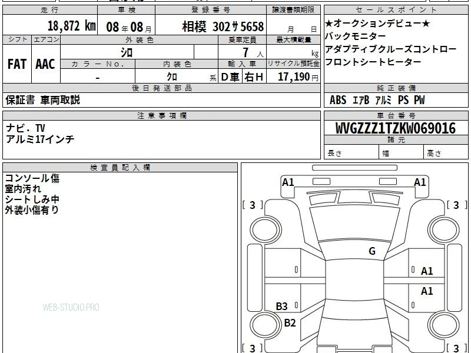Image resolution: width=471 pixels, height=353 pixels.
Task: Click the 長さ dimension cell
Action: click(351, 152)
